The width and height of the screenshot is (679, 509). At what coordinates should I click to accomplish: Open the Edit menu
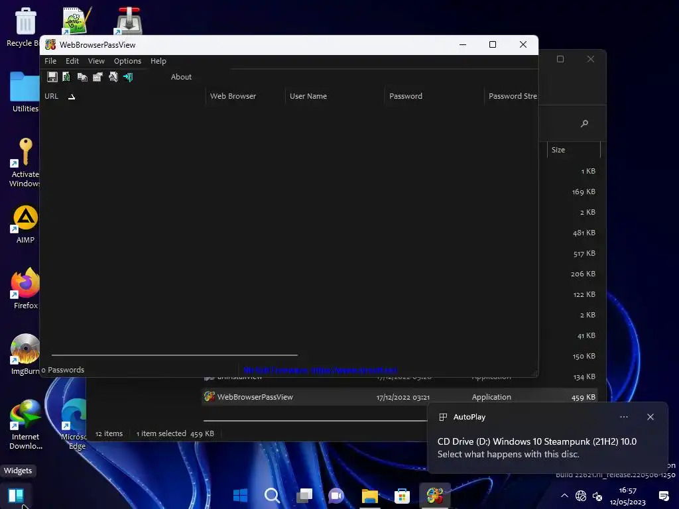72,61
